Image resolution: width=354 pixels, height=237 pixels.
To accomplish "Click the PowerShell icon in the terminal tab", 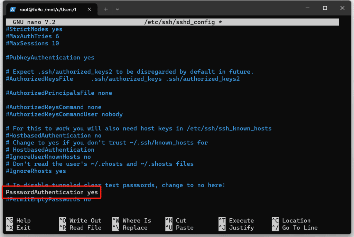I will tap(12, 9).
